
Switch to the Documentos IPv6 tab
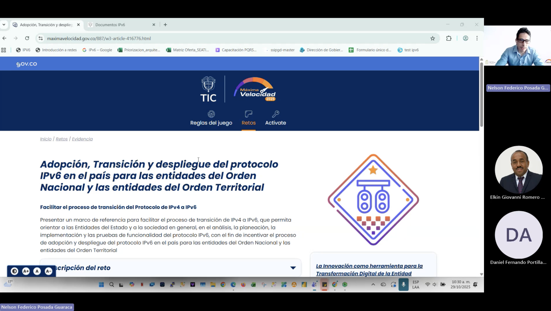[x=121, y=25]
